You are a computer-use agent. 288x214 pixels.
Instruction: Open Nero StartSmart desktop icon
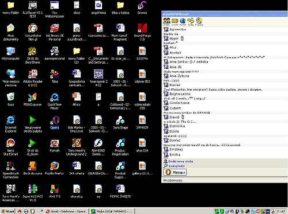pos(11,147)
